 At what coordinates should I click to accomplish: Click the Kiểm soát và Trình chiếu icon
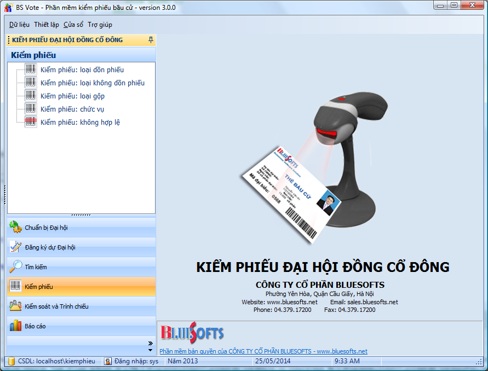16,306
